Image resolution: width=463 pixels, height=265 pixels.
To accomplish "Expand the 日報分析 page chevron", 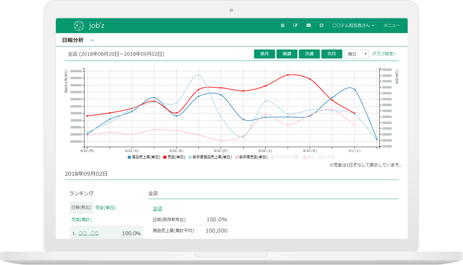I will 92,40.
